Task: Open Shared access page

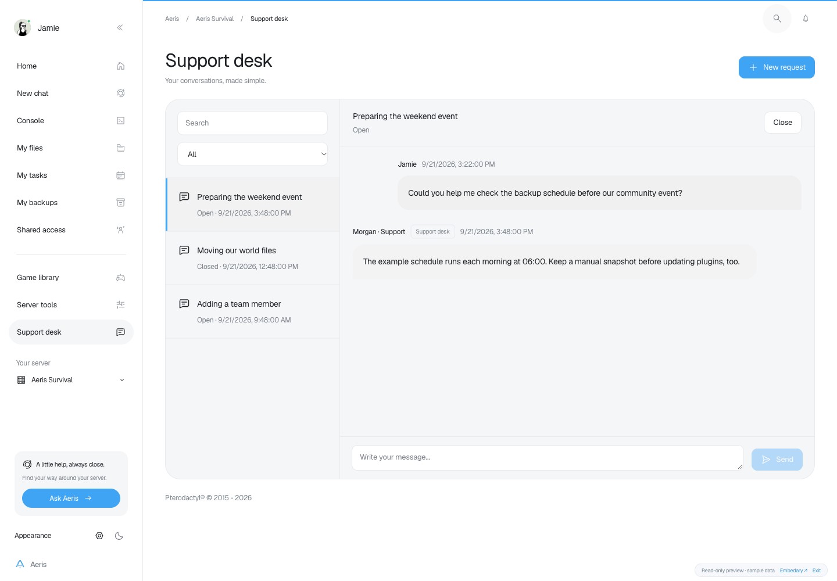Action: (71, 229)
